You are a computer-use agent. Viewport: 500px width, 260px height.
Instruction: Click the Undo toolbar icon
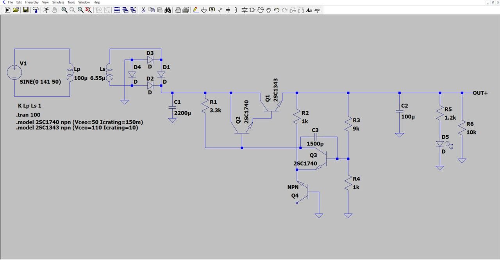point(276,10)
